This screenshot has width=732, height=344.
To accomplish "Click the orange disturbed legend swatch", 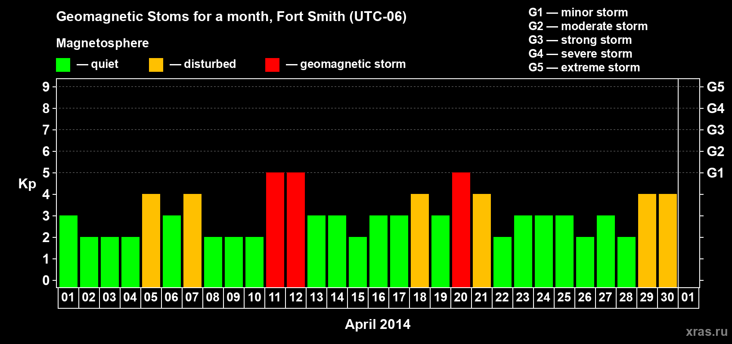I will [156, 65].
